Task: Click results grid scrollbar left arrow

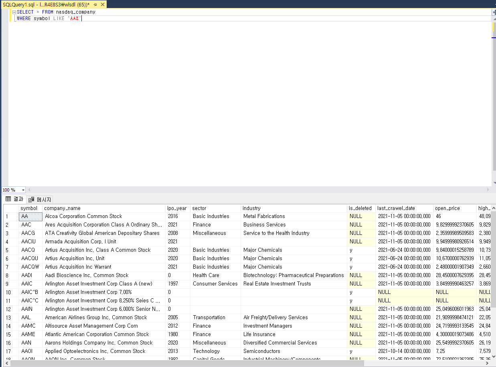Action: click(6, 363)
